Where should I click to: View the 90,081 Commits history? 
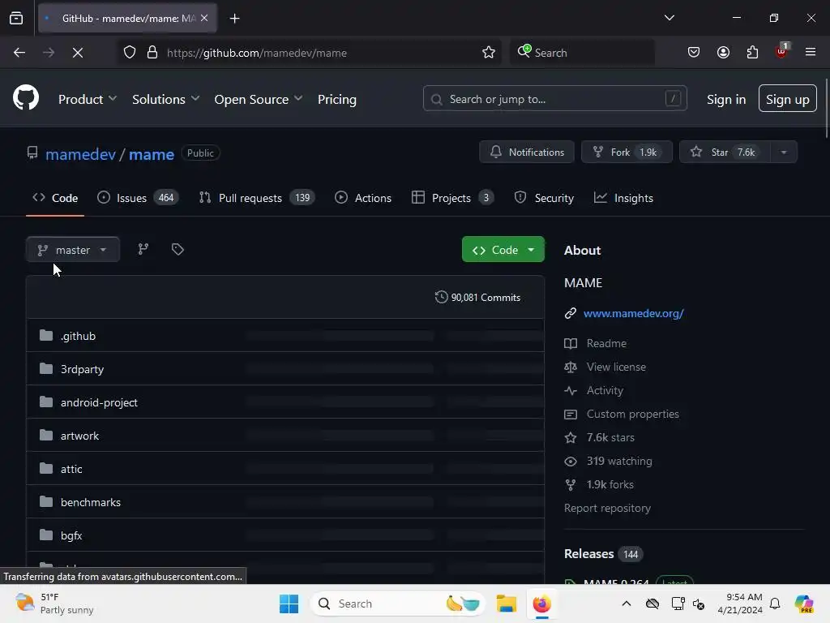pyautogui.click(x=477, y=297)
